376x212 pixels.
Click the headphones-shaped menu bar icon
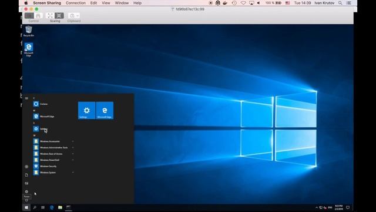coord(218,3)
